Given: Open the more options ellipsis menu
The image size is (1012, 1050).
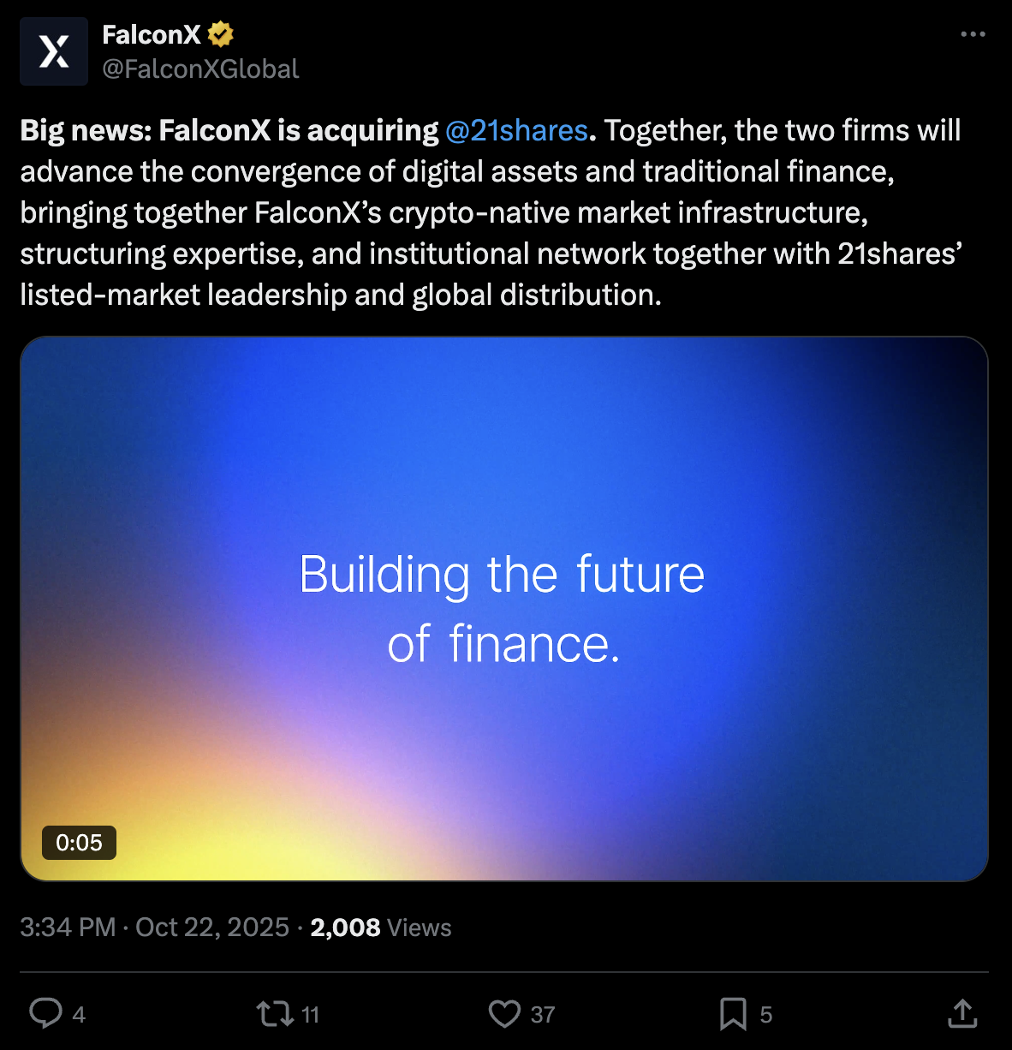Looking at the screenshot, I should click(x=973, y=34).
